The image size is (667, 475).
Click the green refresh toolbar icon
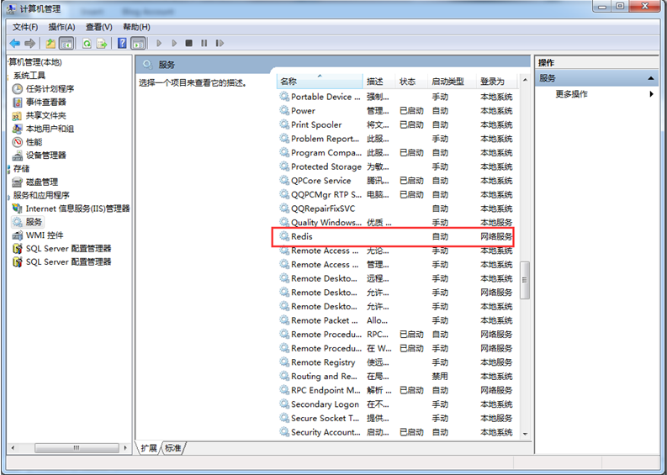pos(87,43)
